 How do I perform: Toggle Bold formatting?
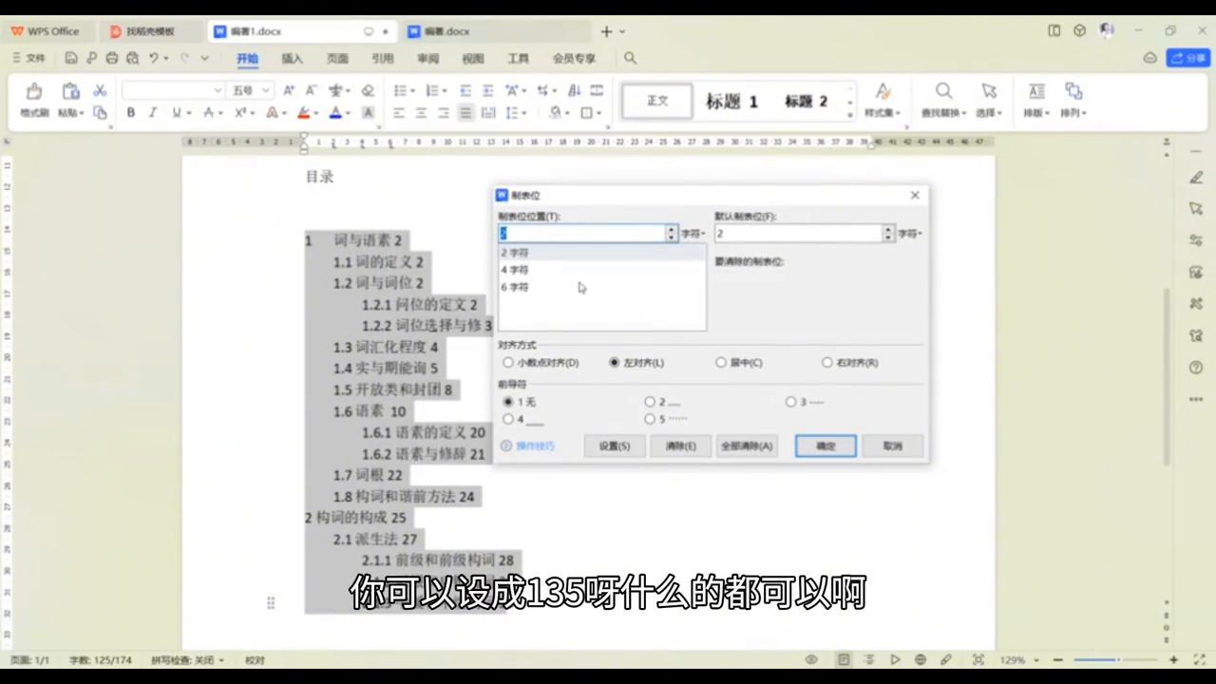(x=131, y=112)
